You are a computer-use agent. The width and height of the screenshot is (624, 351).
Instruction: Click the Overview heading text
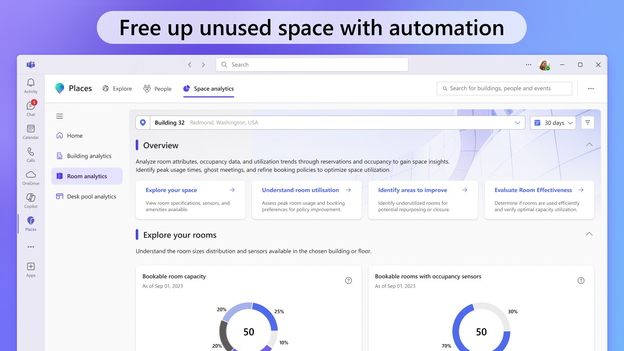161,145
